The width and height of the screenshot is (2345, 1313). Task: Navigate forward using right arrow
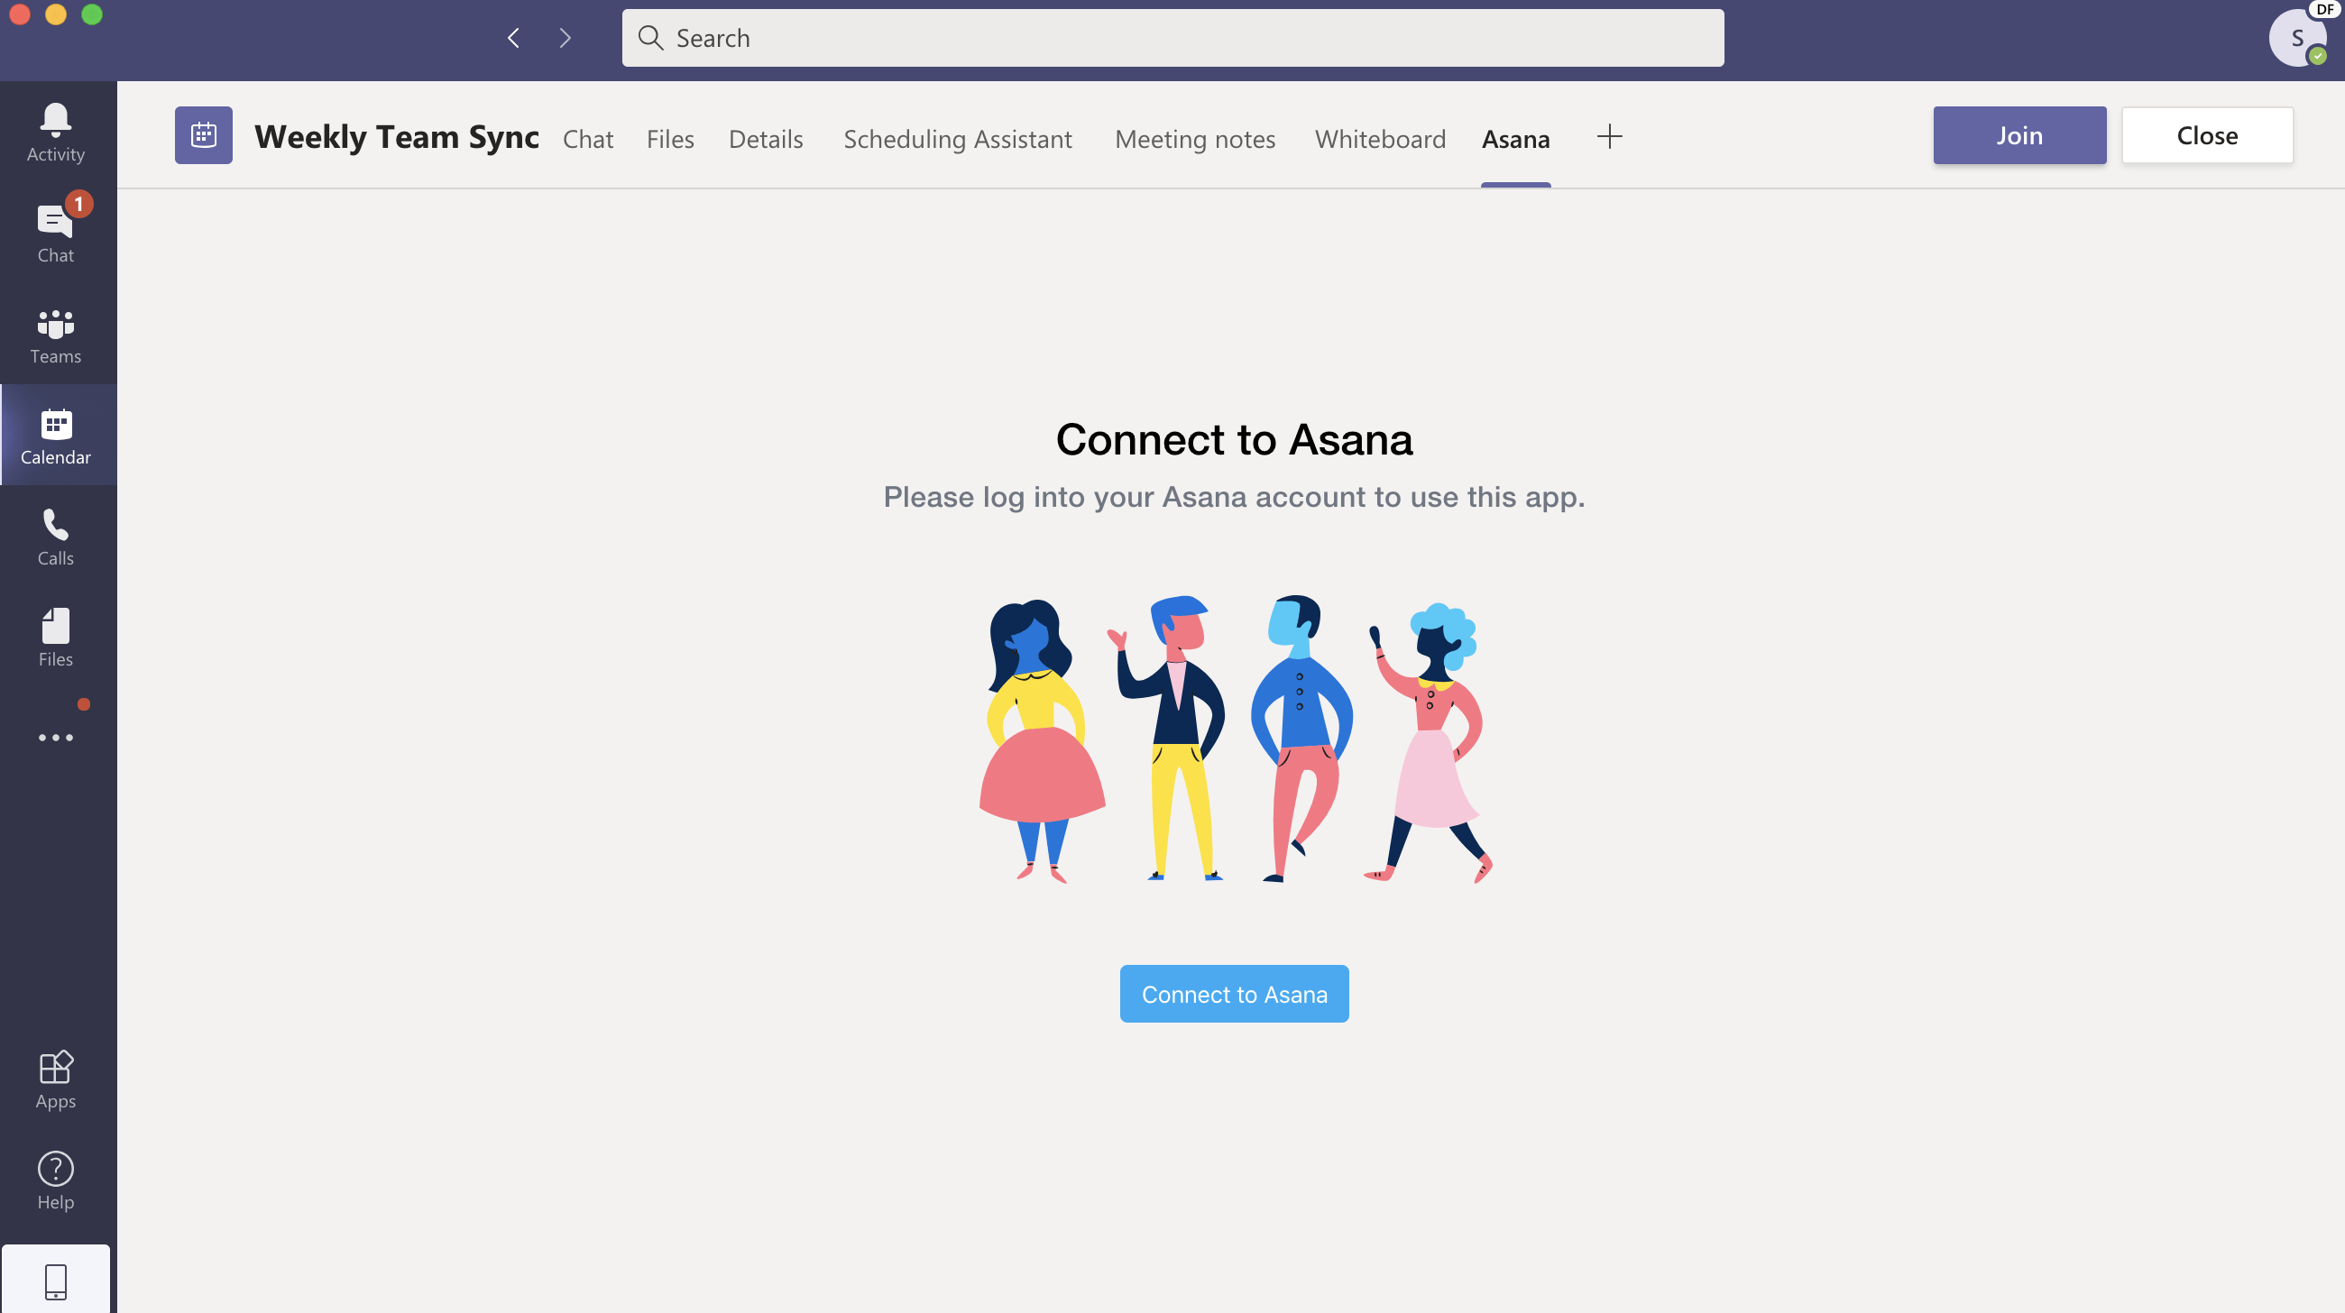[564, 35]
